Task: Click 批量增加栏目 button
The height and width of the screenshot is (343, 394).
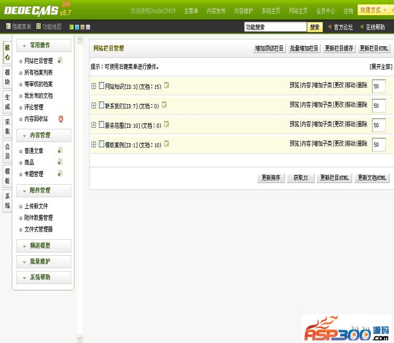Action: click(304, 48)
